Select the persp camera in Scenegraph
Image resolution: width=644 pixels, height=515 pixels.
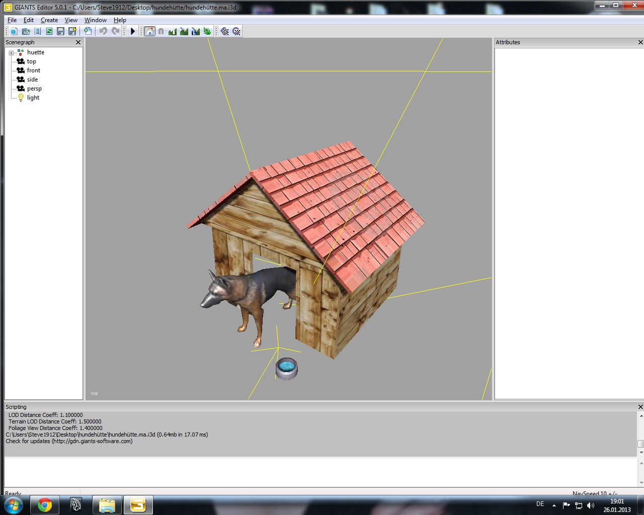[34, 89]
